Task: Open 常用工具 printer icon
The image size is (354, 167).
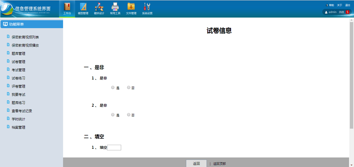Action: [x=115, y=7]
